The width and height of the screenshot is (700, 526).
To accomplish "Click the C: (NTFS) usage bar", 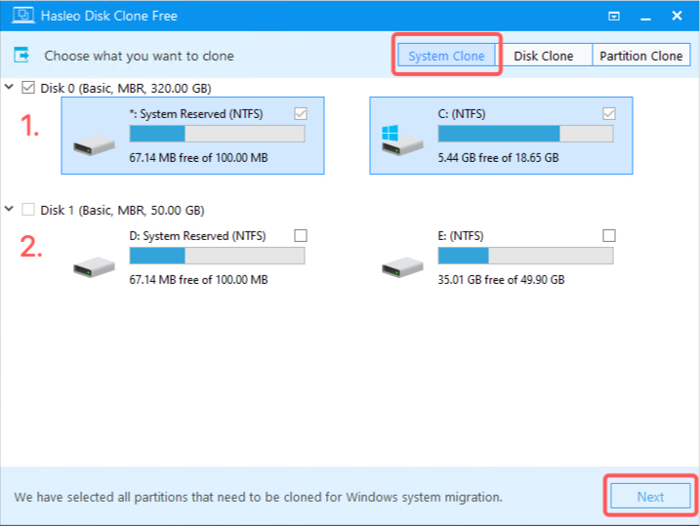I will click(x=525, y=134).
